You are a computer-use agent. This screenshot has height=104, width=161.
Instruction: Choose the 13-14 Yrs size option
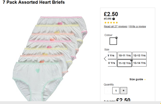(x=139, y=63)
